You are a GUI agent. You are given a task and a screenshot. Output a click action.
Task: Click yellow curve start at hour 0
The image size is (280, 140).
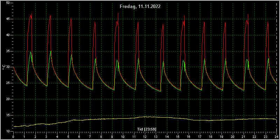[14, 126]
